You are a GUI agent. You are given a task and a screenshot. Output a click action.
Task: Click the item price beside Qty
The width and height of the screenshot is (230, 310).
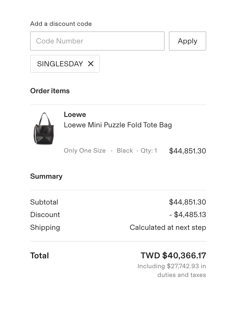pos(187,151)
